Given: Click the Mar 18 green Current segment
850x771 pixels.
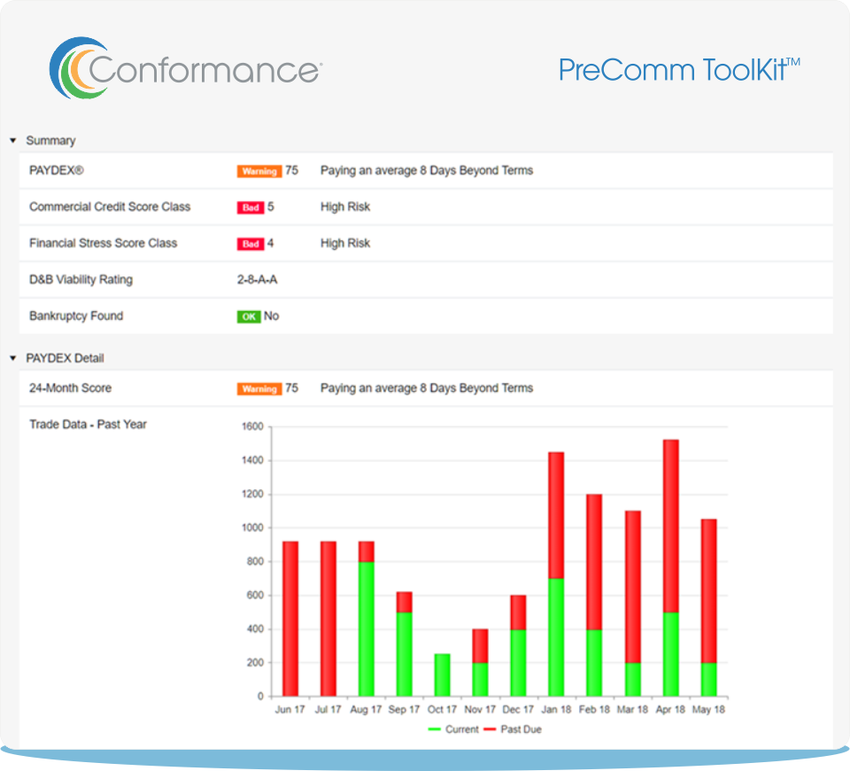Looking at the screenshot, I should [632, 680].
